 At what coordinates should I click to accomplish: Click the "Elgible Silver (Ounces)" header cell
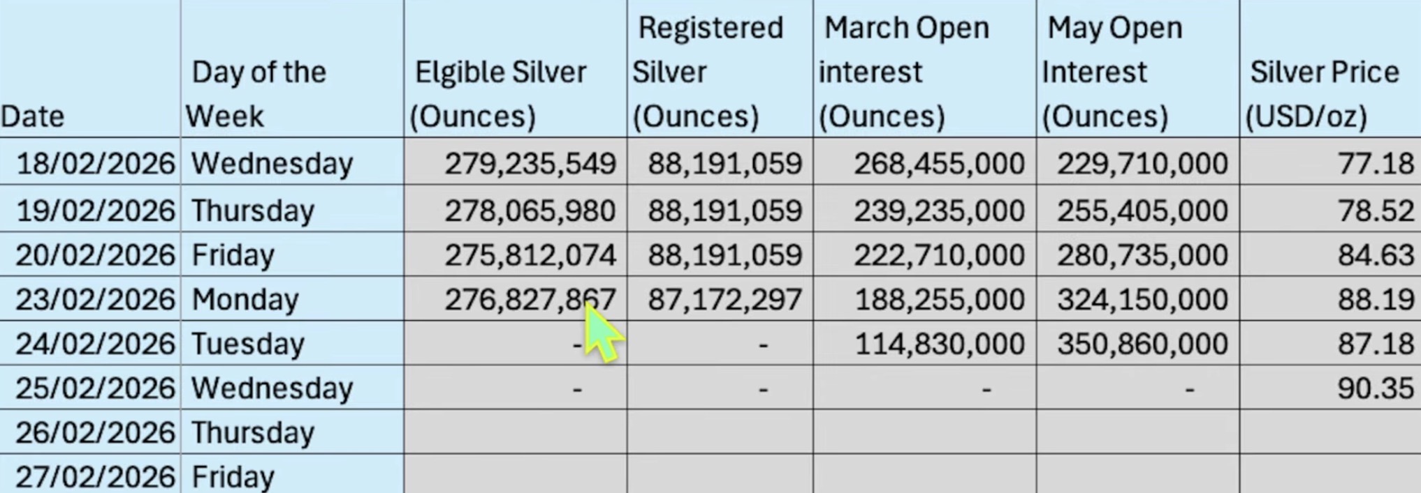coord(515,70)
